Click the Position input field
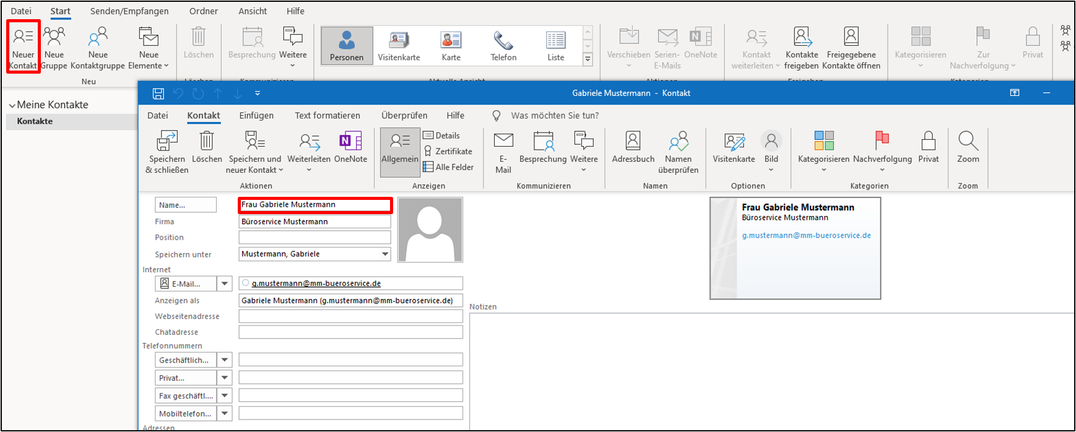Screen dimensions: 1076x432 315,238
